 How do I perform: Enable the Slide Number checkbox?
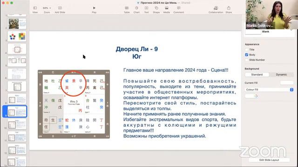point(246,60)
